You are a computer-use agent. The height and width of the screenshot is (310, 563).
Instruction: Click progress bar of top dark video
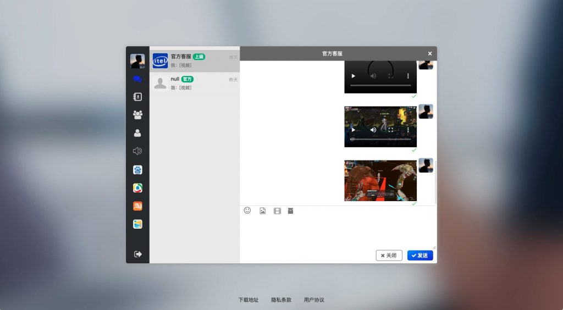[x=380, y=85]
